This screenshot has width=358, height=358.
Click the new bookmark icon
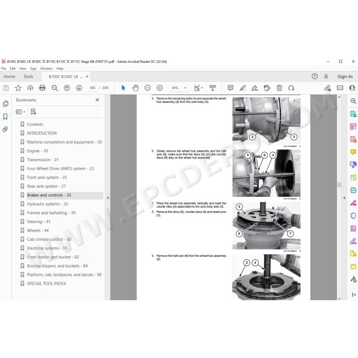pyautogui.click(x=33, y=111)
